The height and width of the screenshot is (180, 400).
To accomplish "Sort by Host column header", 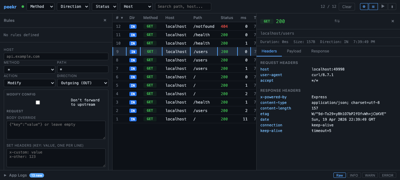I will [170, 18].
